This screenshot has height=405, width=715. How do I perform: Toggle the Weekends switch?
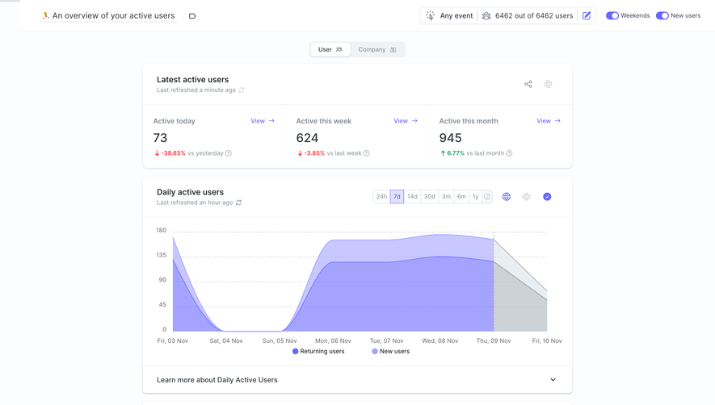(612, 16)
